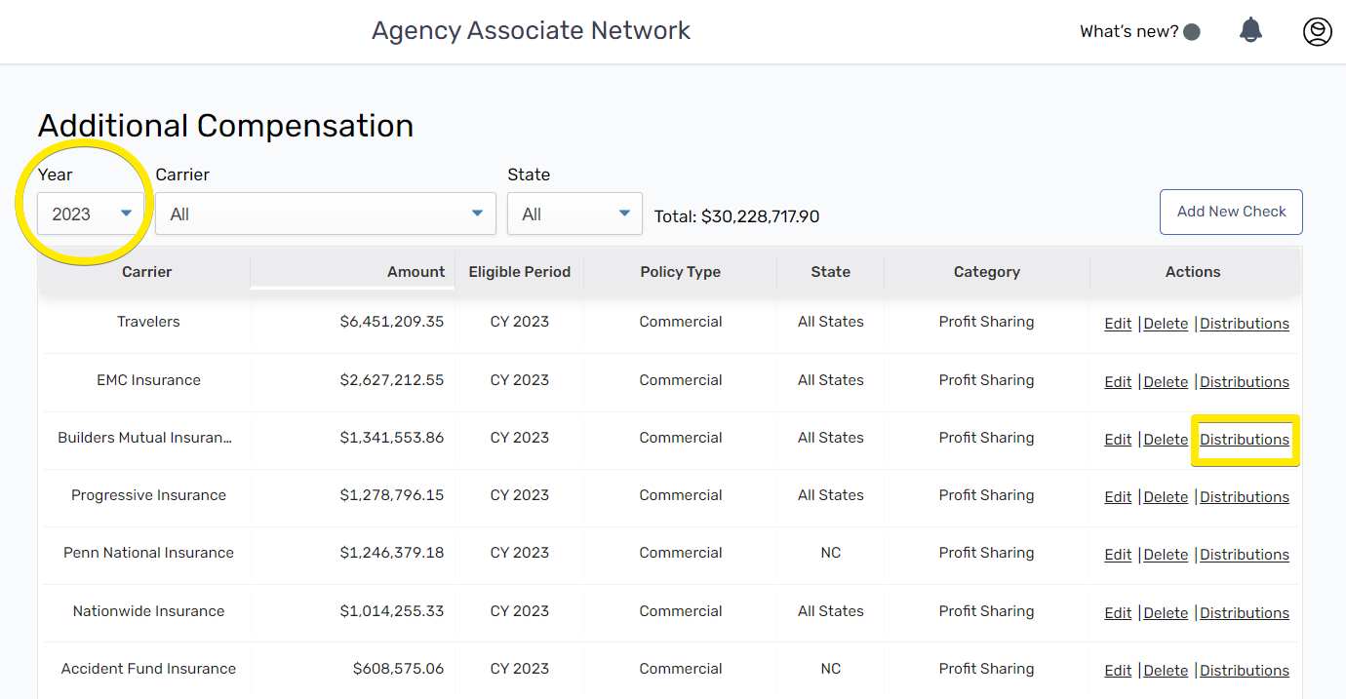This screenshot has height=699, width=1346.
Task: Open the State filter dropdown
Action: (574, 214)
